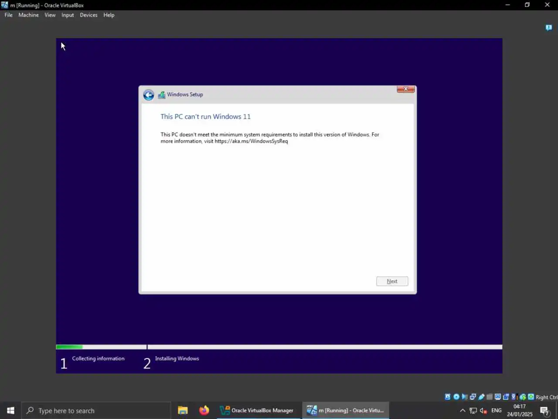
Task: Click the green setup progress bar
Action: tap(69, 347)
